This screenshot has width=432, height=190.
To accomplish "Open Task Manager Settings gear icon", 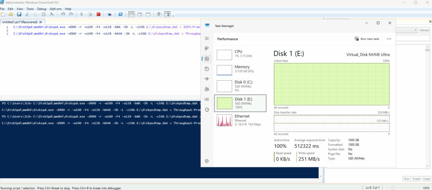I will (207, 161).
